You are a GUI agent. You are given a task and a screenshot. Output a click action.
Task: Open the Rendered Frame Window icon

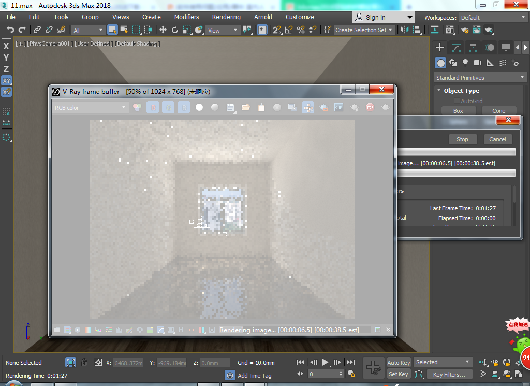[x=477, y=30]
